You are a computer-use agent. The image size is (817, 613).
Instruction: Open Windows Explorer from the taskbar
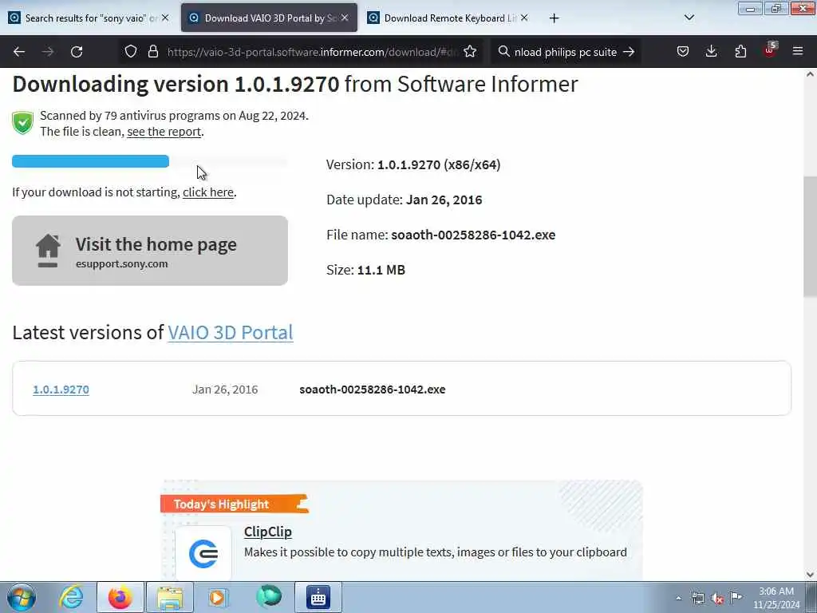tap(170, 597)
